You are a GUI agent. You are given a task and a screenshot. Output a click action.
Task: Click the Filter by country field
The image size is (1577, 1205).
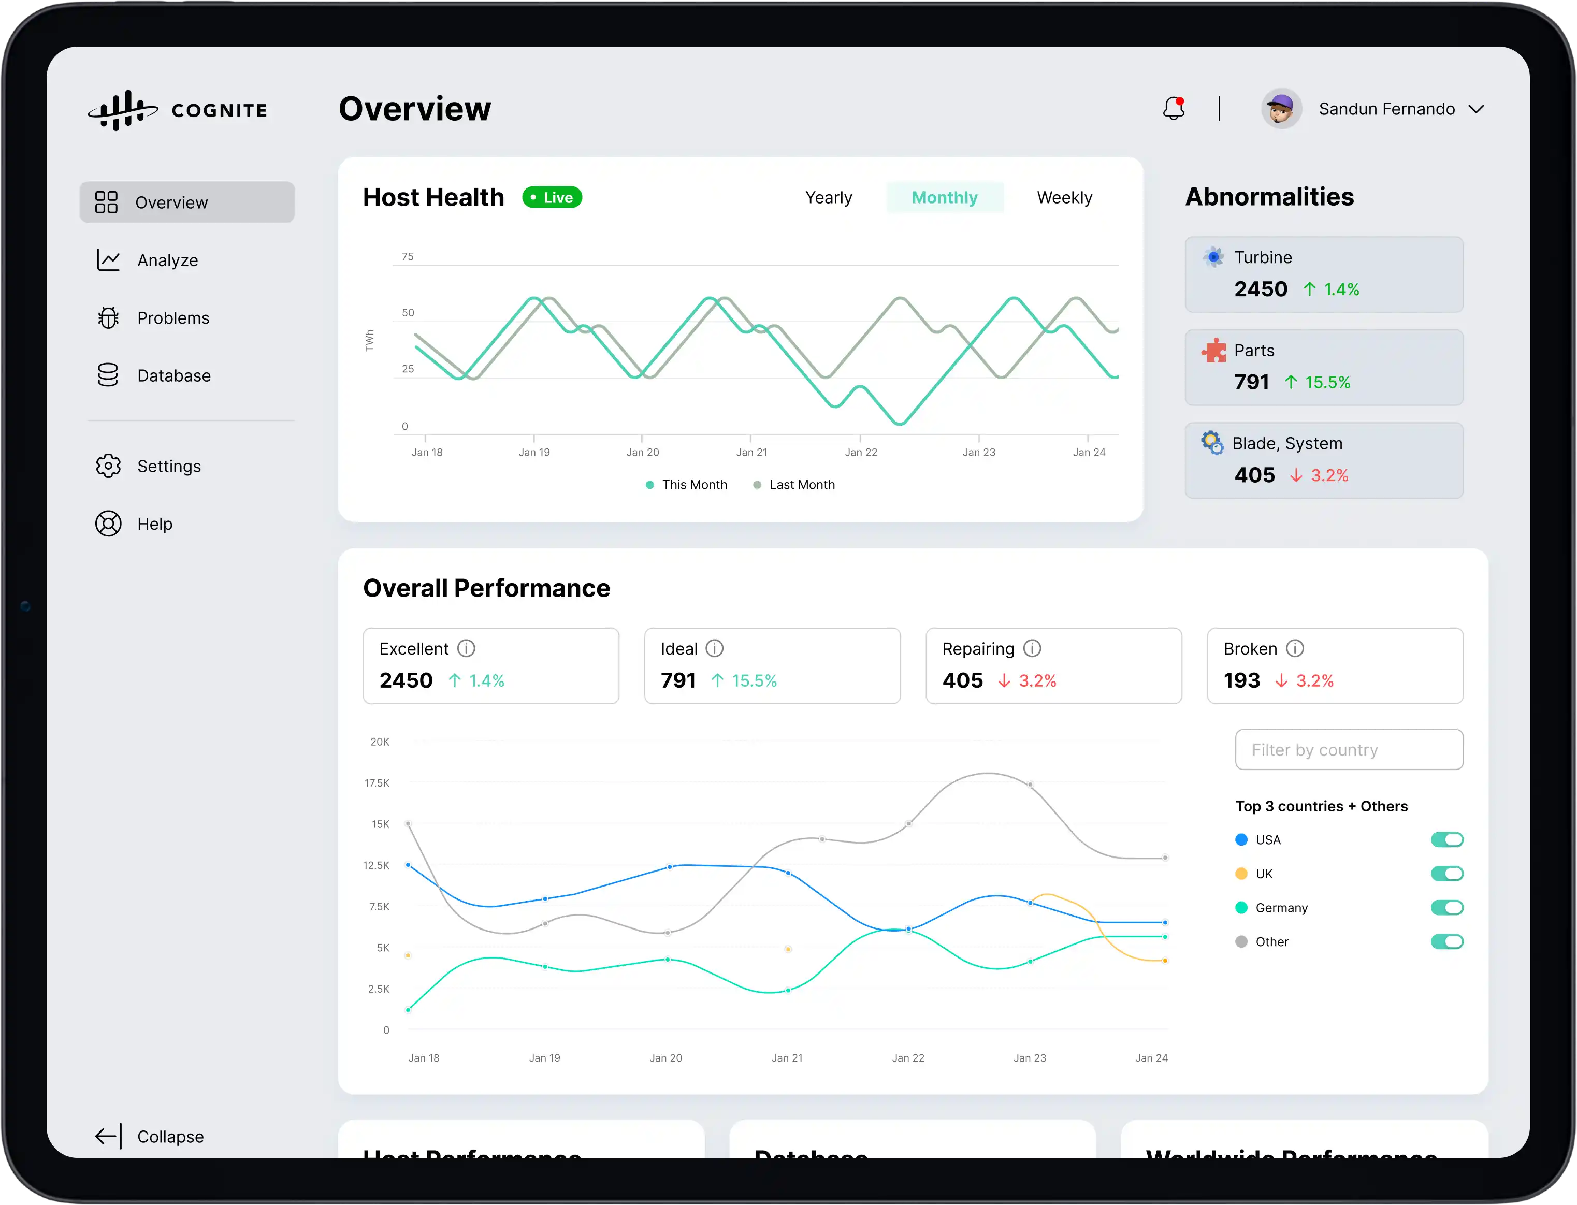click(x=1349, y=749)
